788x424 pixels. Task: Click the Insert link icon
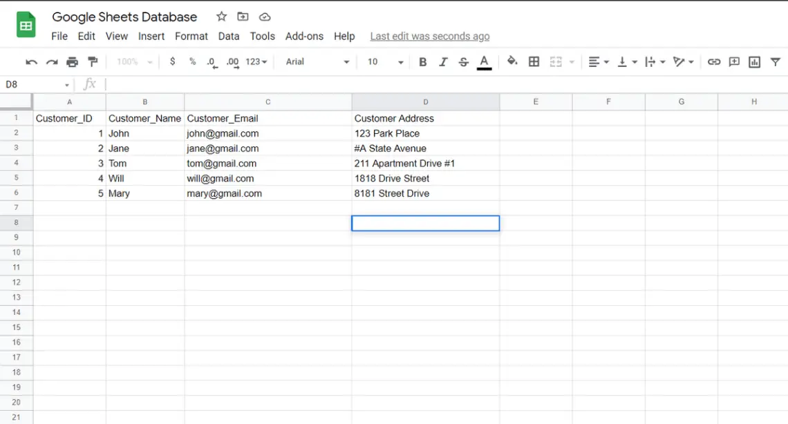pyautogui.click(x=714, y=62)
